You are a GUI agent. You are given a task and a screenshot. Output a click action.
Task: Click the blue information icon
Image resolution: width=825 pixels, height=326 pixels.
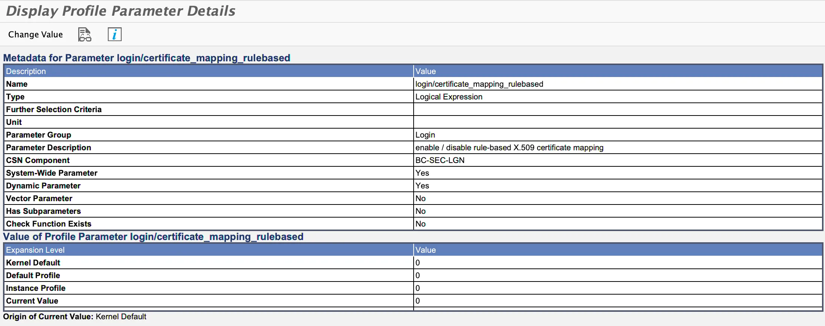115,34
